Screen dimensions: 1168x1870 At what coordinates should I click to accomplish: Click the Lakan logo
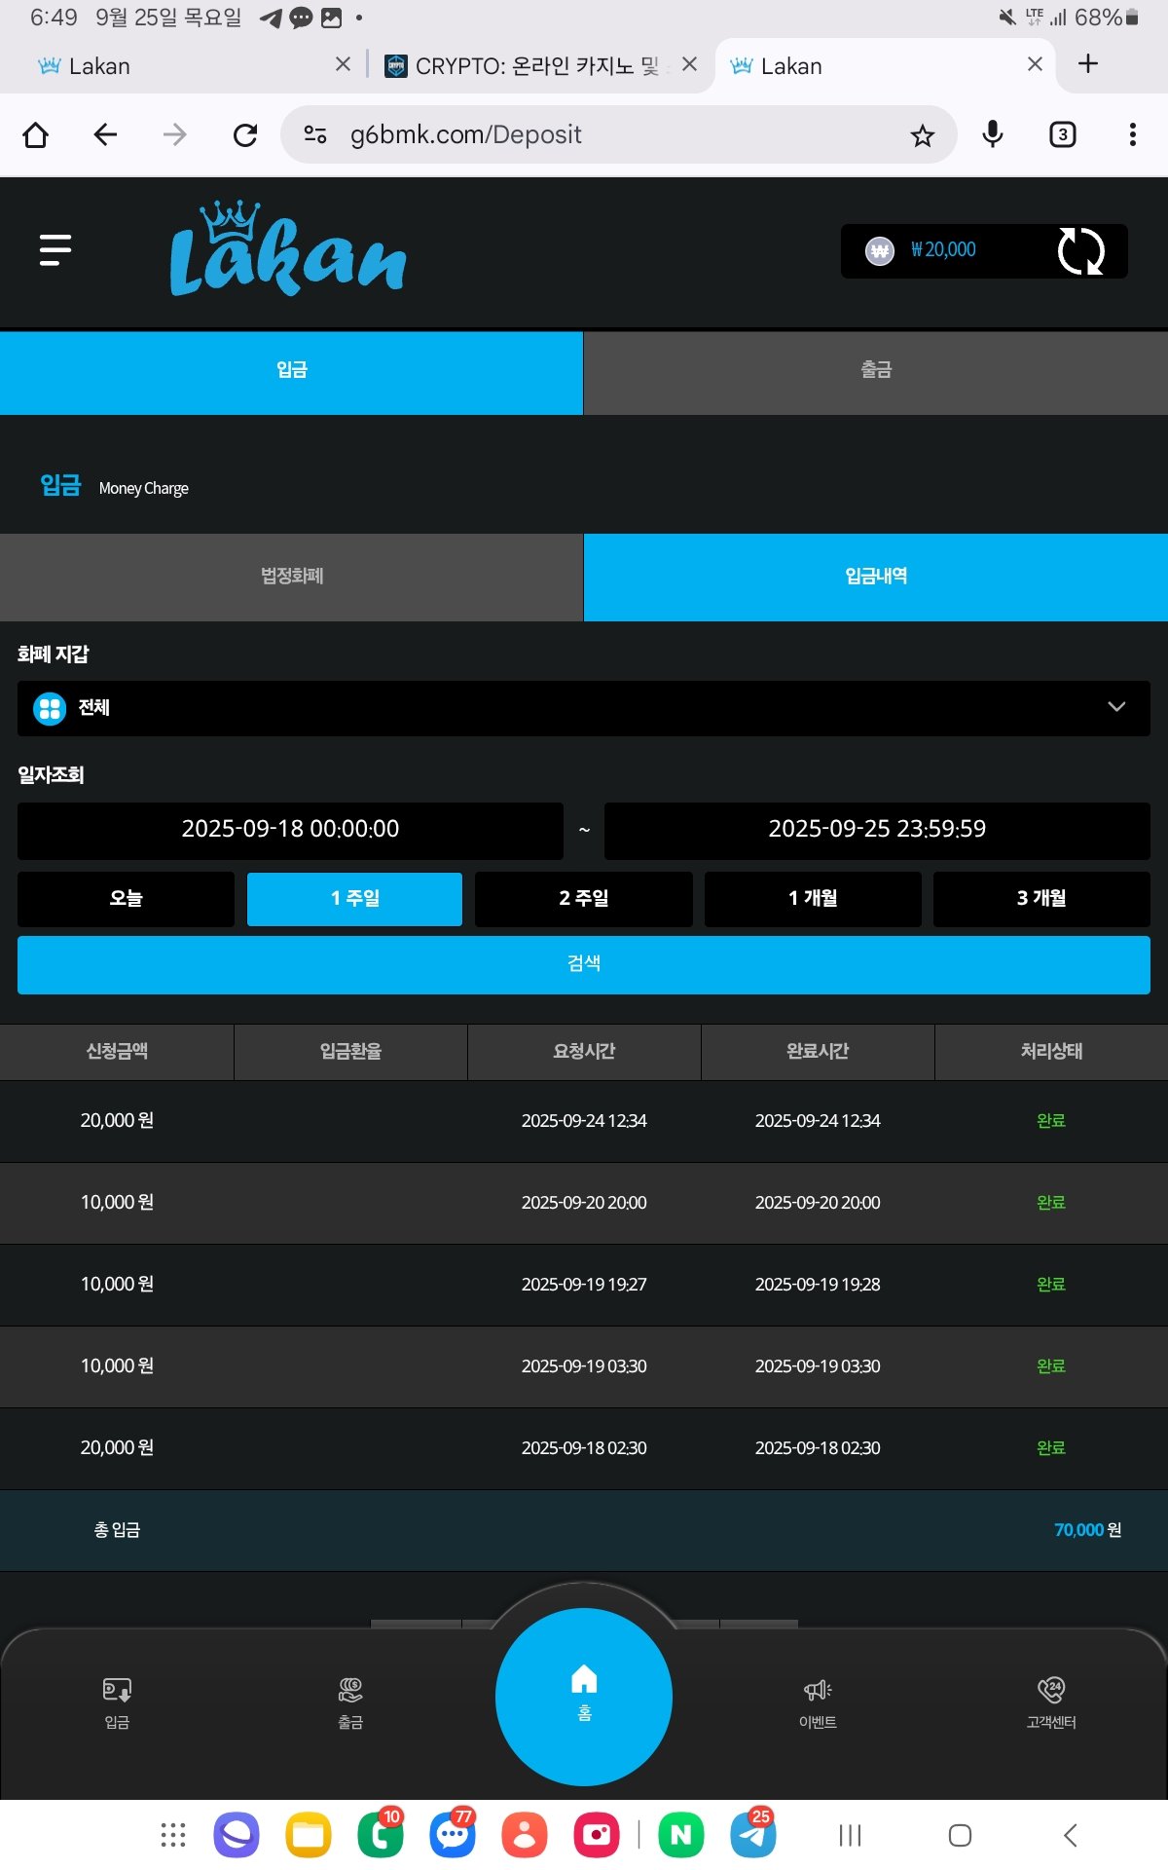[x=287, y=250]
